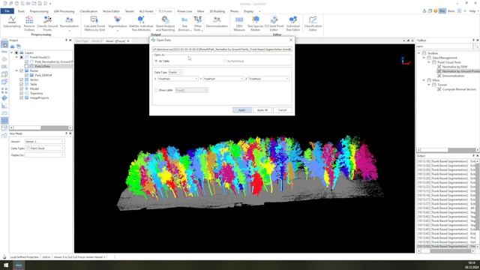Open the Data Type dropdown in dialog
The height and width of the screenshot is (270, 480).
(x=175, y=72)
